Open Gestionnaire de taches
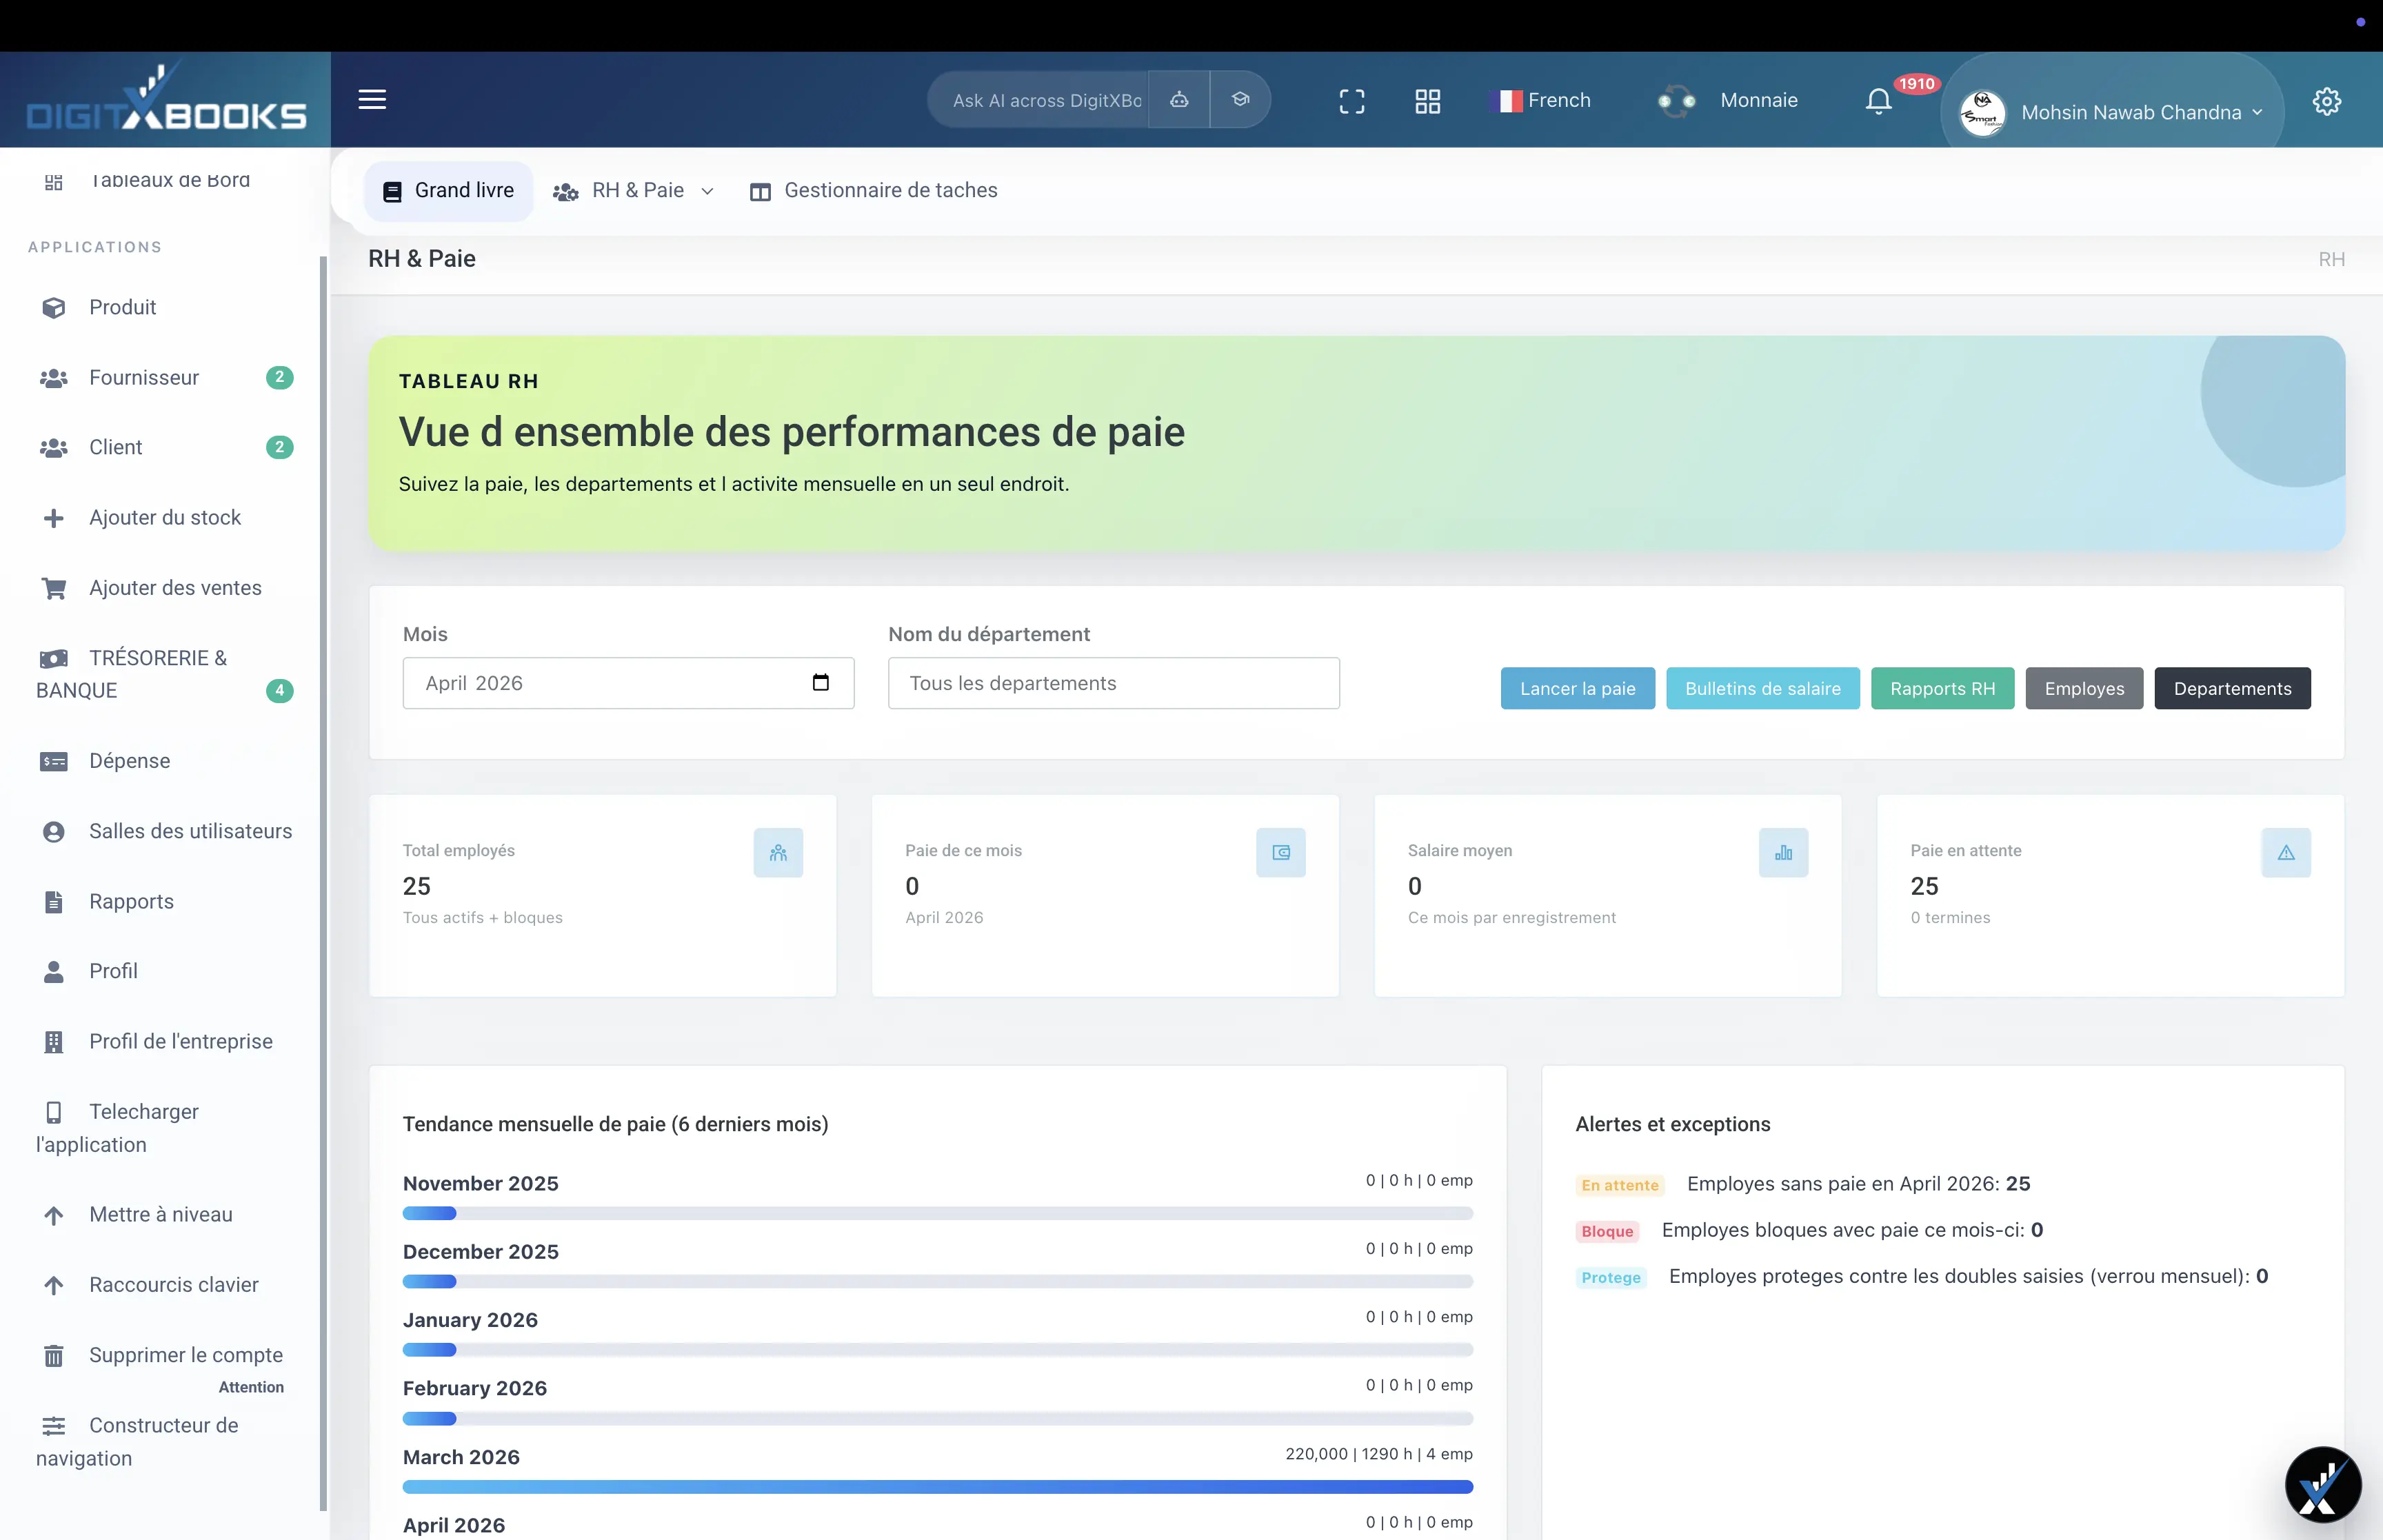Image resolution: width=2383 pixels, height=1540 pixels. (873, 190)
